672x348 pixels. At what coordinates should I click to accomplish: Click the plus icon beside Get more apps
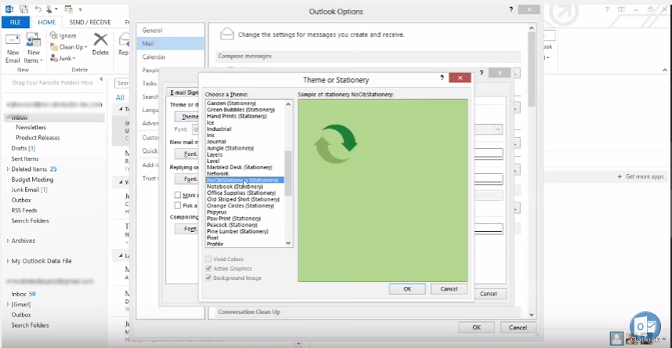620,177
